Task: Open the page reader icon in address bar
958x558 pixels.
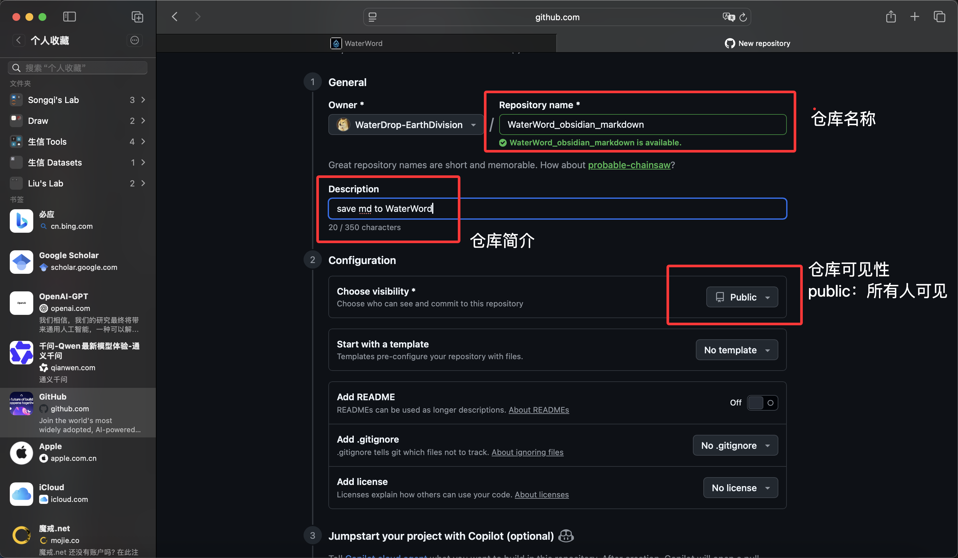Action: [373, 17]
